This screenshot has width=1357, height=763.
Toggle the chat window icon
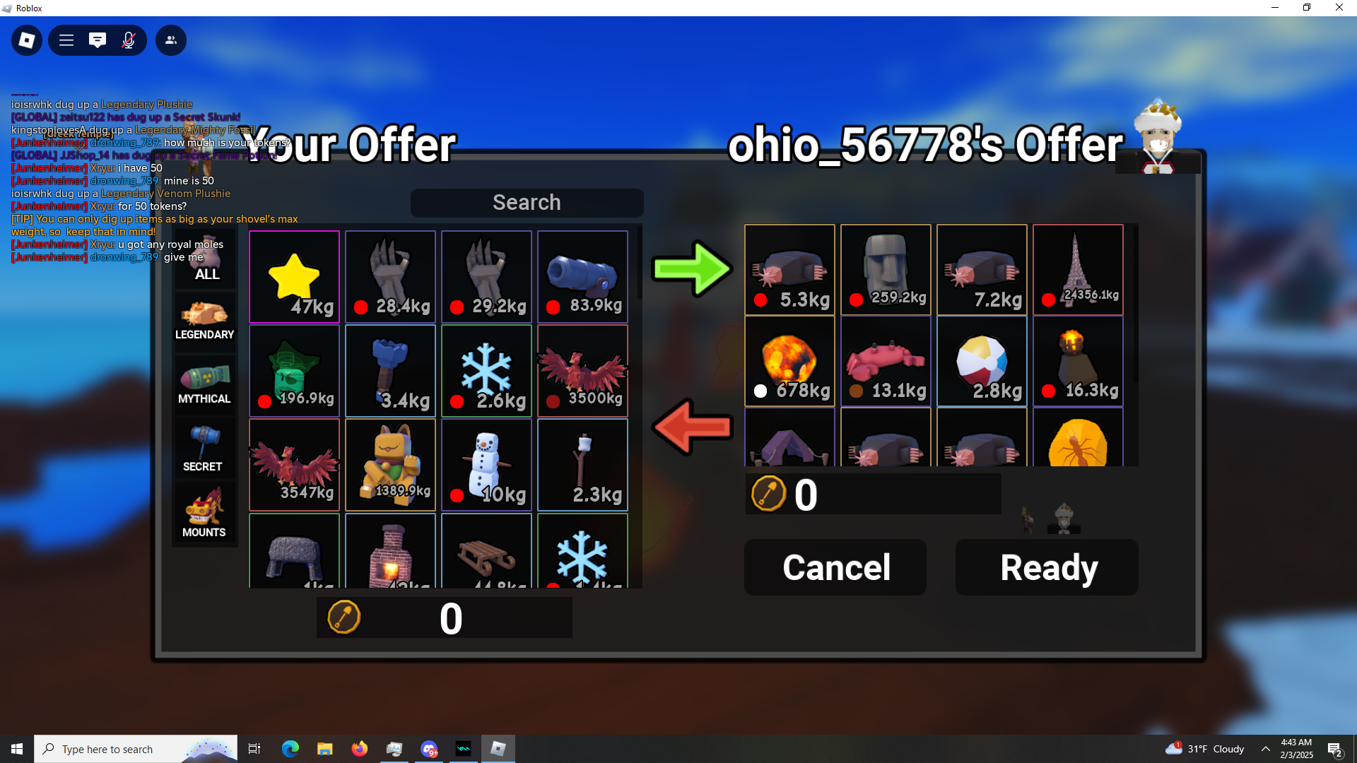[98, 40]
